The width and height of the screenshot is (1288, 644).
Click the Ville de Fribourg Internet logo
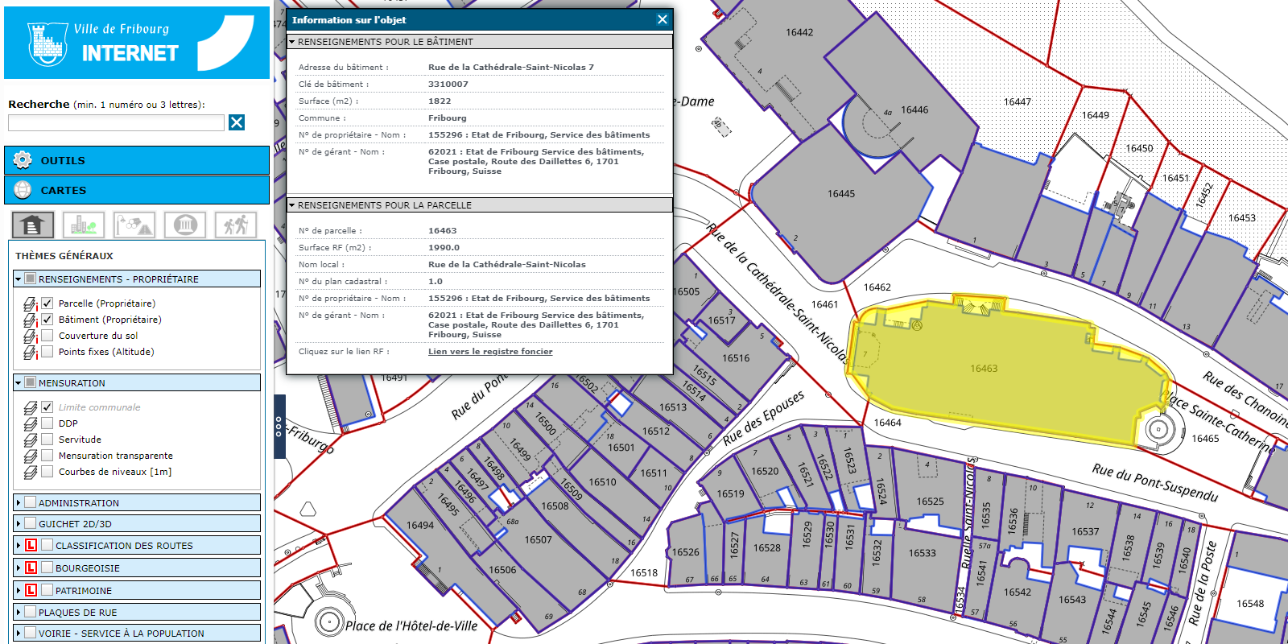[137, 43]
